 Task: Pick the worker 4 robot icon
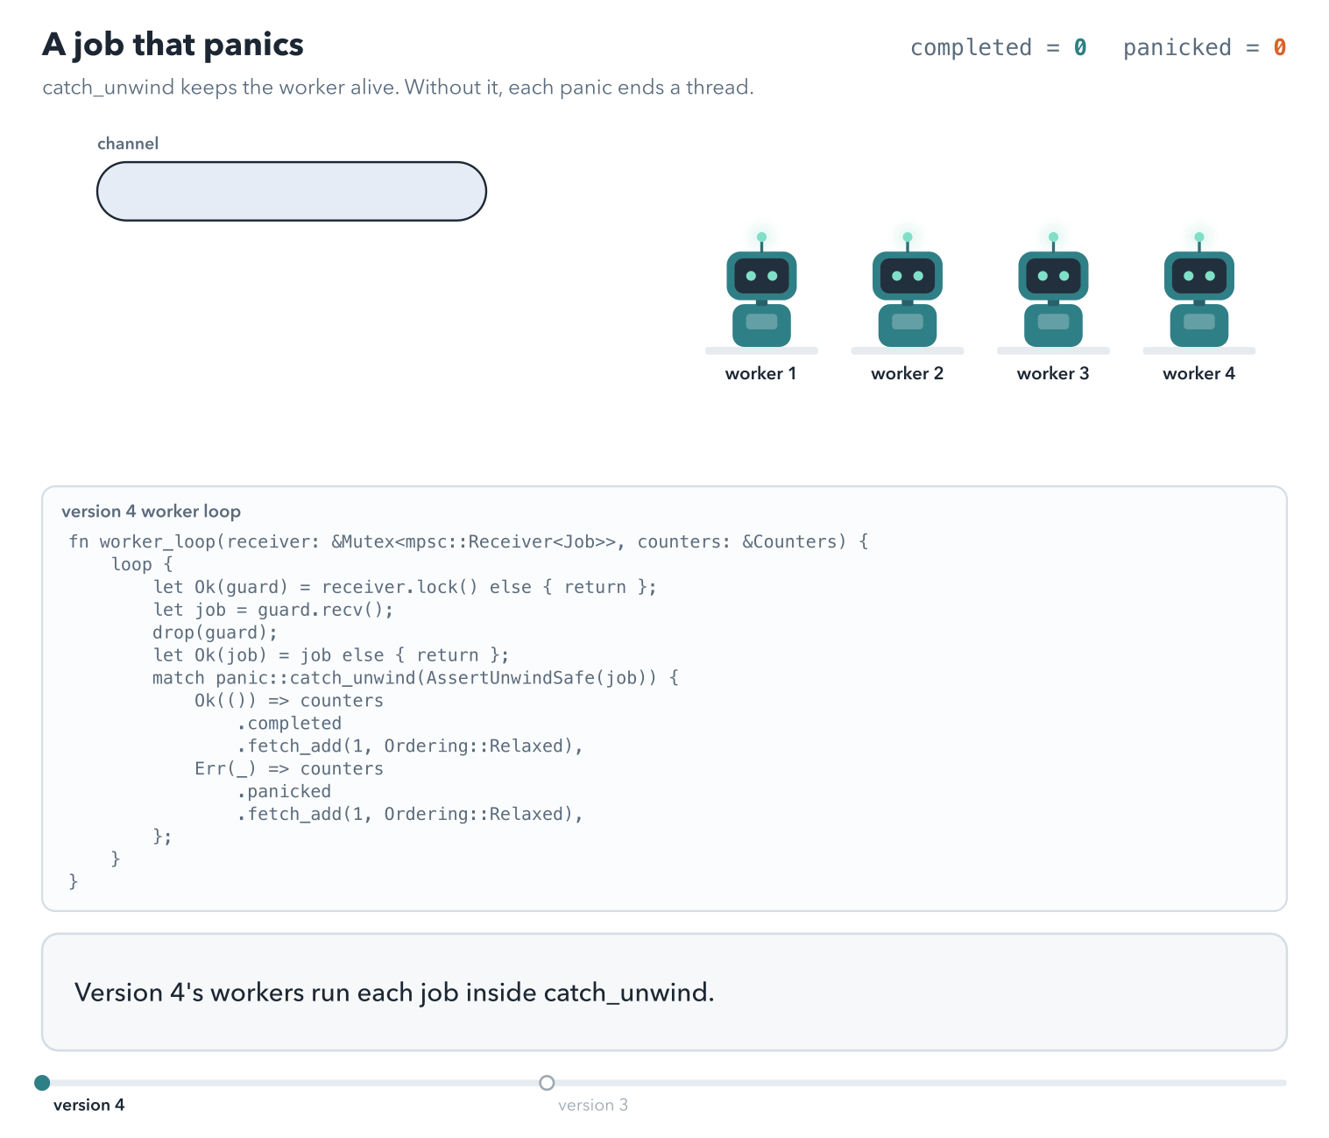tap(1198, 290)
